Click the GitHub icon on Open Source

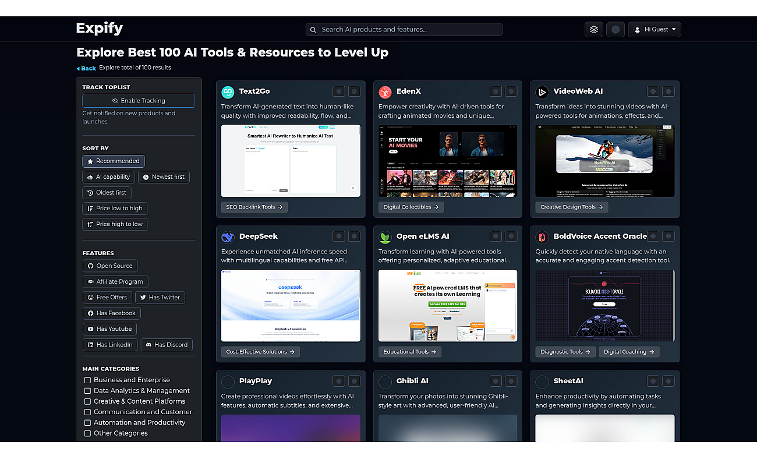90,266
